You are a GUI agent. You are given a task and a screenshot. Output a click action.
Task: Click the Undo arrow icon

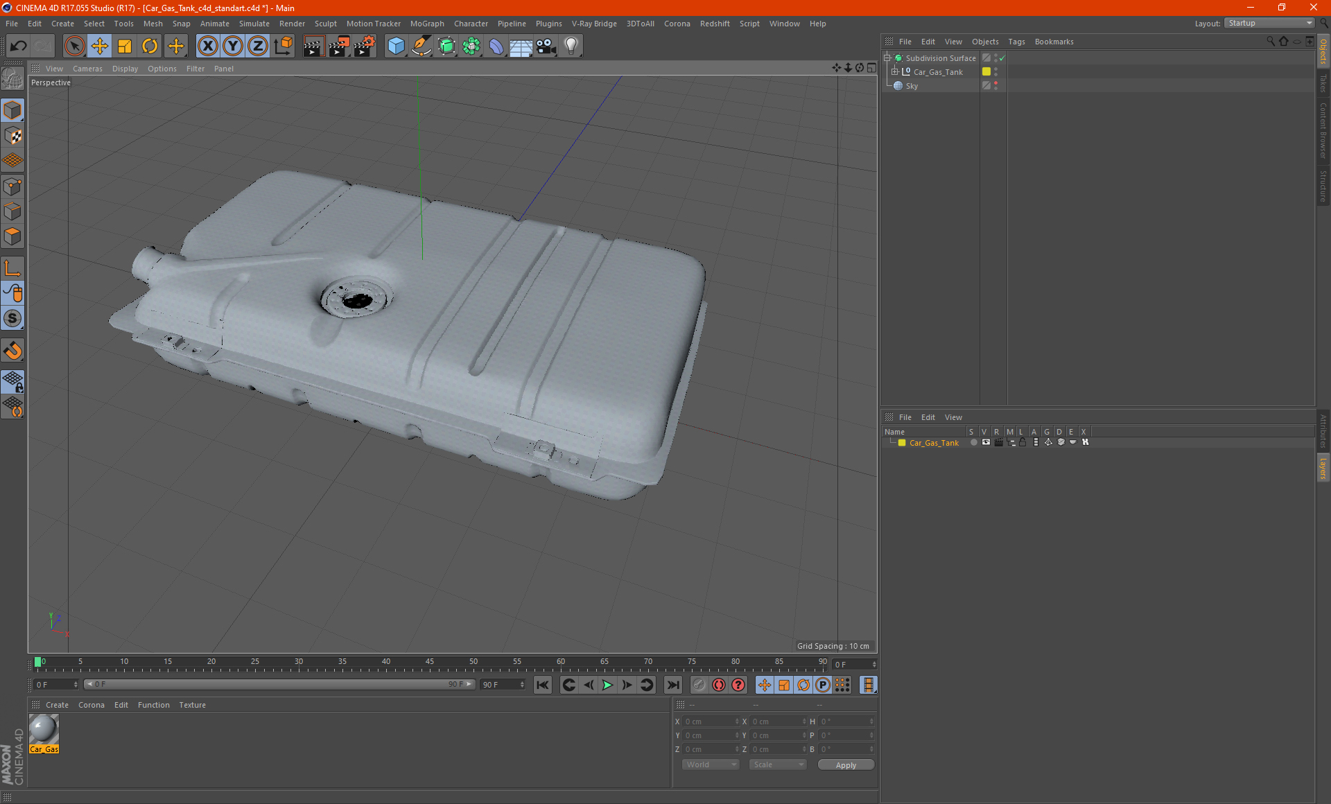(19, 46)
